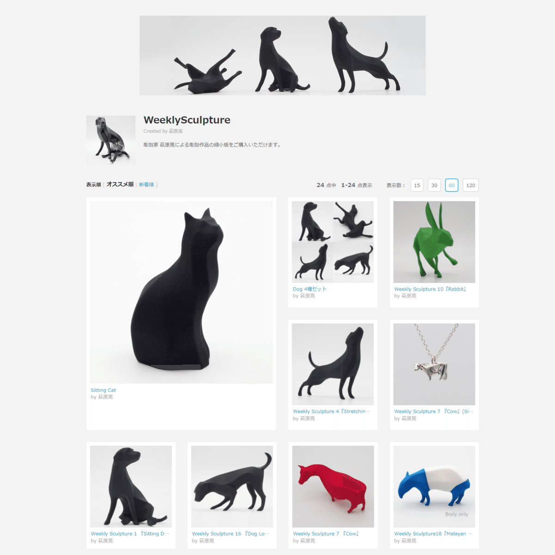Open Weekly Sculpture 16 Dog link
This screenshot has width=555, height=555.
230,534
